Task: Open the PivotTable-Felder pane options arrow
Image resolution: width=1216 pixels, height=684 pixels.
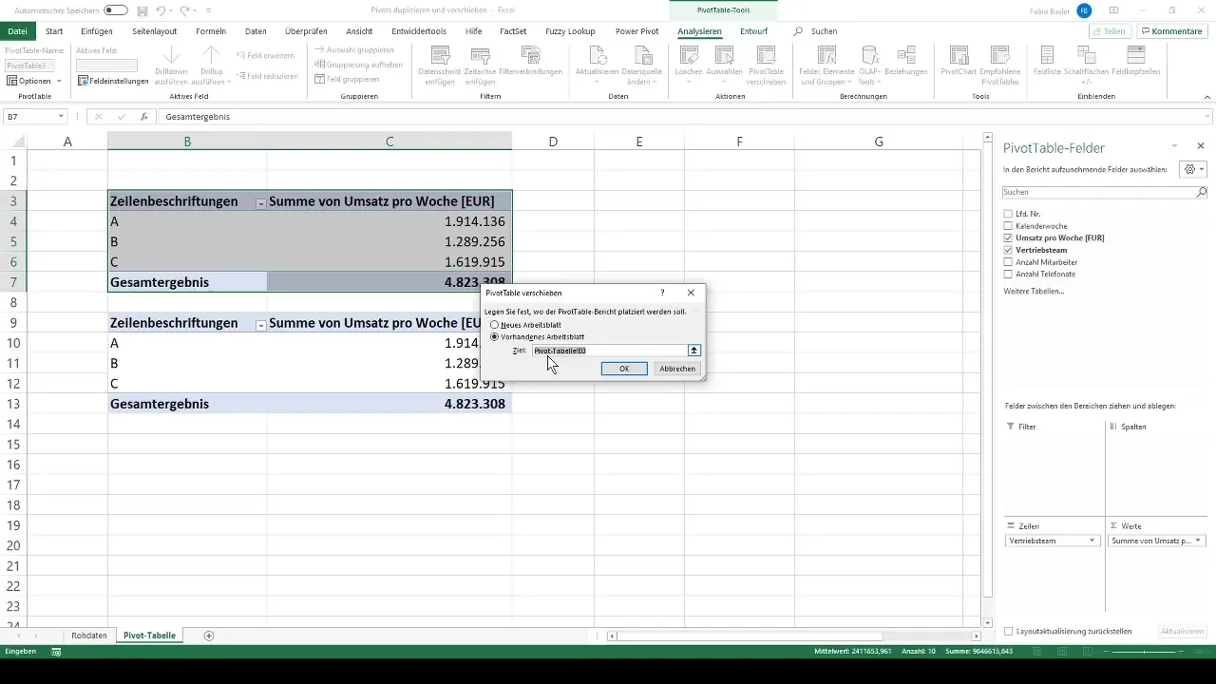Action: [1174, 146]
